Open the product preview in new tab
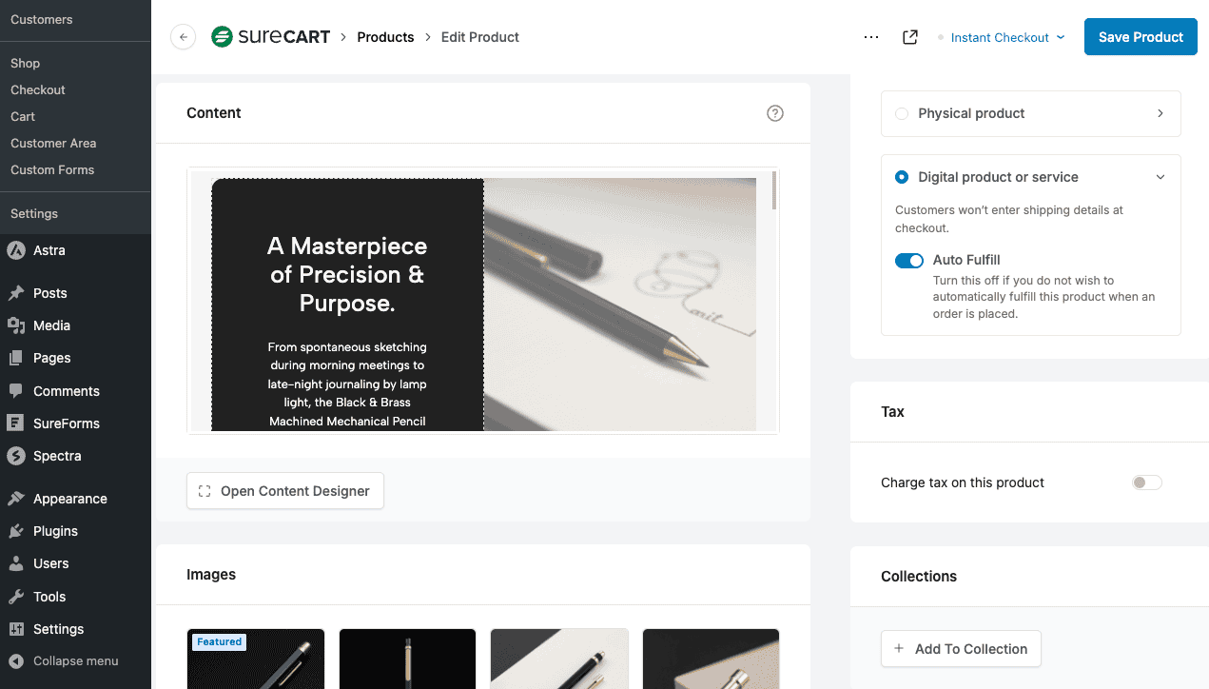This screenshot has width=1209, height=689. click(x=909, y=36)
